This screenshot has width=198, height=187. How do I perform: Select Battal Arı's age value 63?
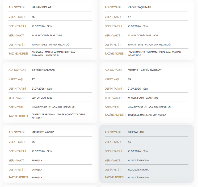[129, 142]
